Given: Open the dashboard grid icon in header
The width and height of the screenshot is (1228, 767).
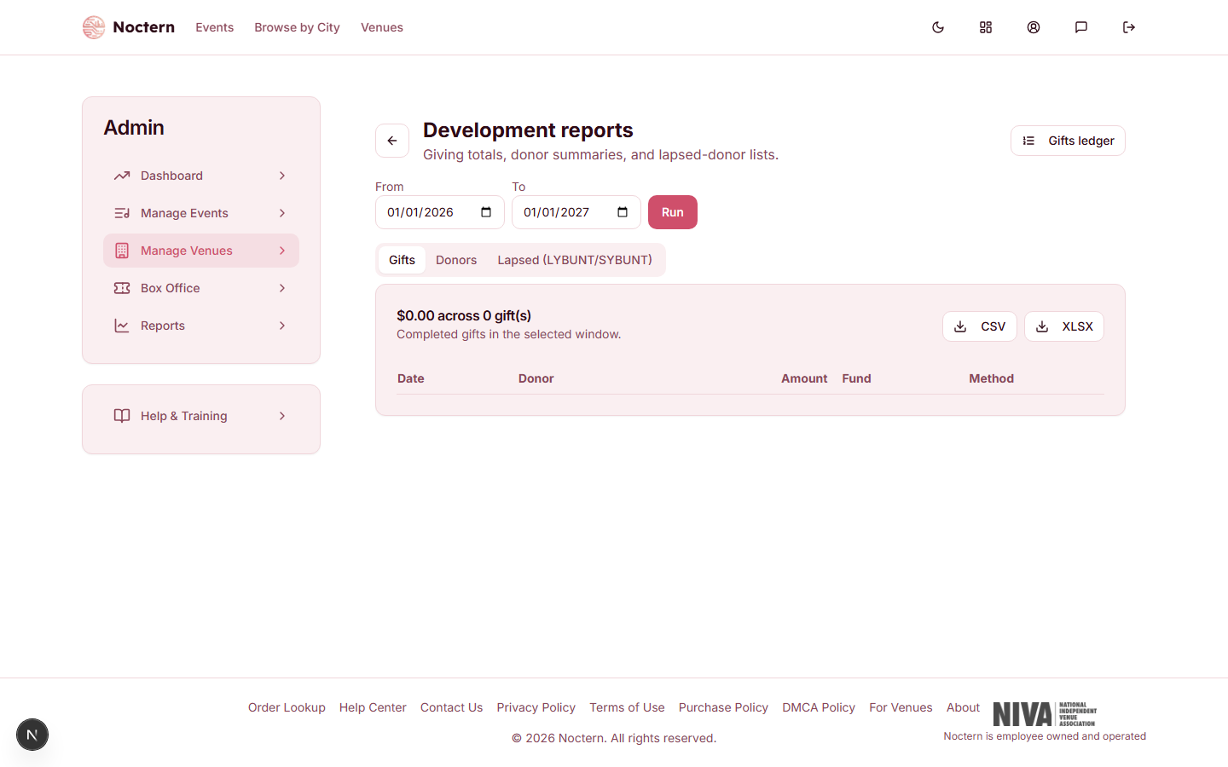Looking at the screenshot, I should click(986, 27).
